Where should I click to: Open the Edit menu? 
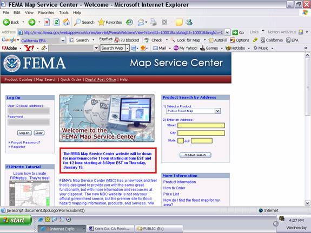[x=17, y=12]
